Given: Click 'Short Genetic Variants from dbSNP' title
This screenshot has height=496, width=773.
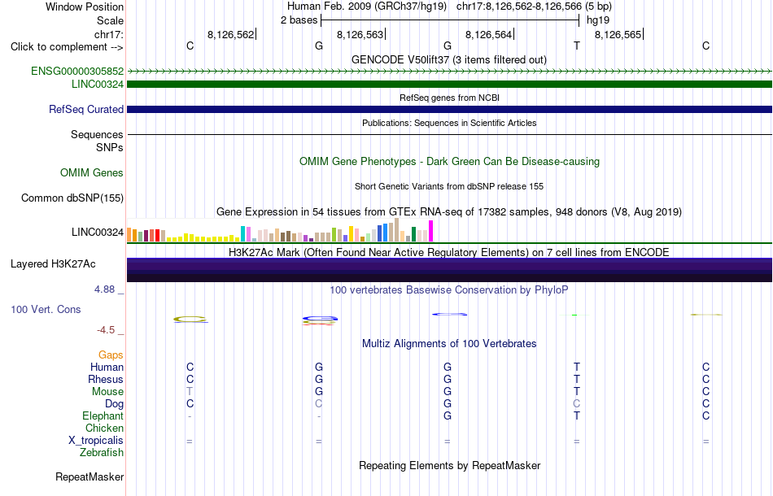Looking at the screenshot, I should [x=449, y=186].
